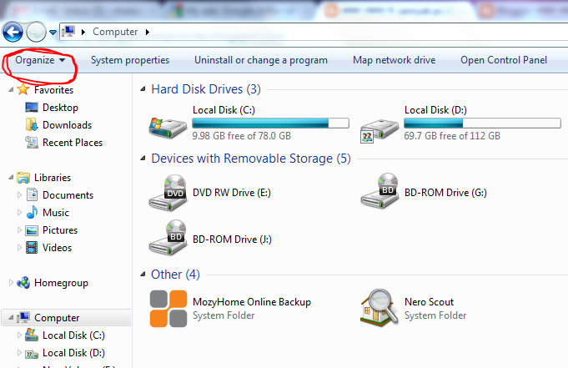
Task: Open Desktop from Favorites
Action: 60,108
